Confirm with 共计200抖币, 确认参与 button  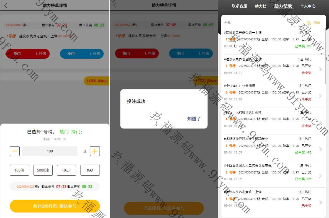tap(55, 206)
